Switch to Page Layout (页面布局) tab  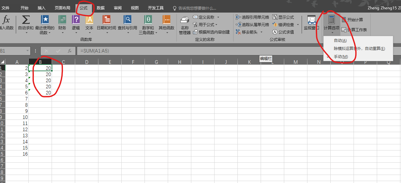(63, 8)
